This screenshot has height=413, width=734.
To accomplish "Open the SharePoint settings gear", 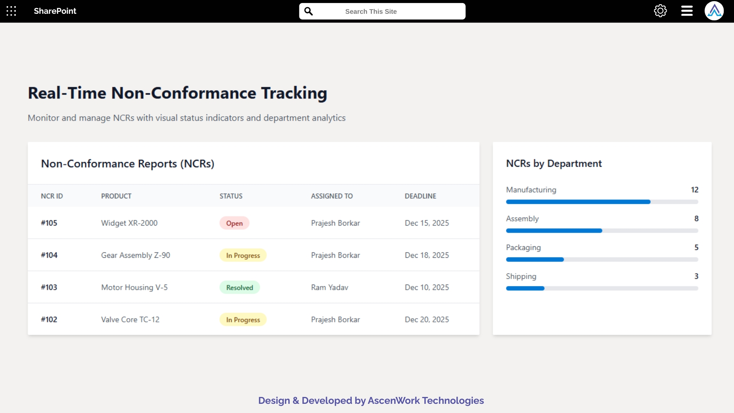I will coord(660,11).
